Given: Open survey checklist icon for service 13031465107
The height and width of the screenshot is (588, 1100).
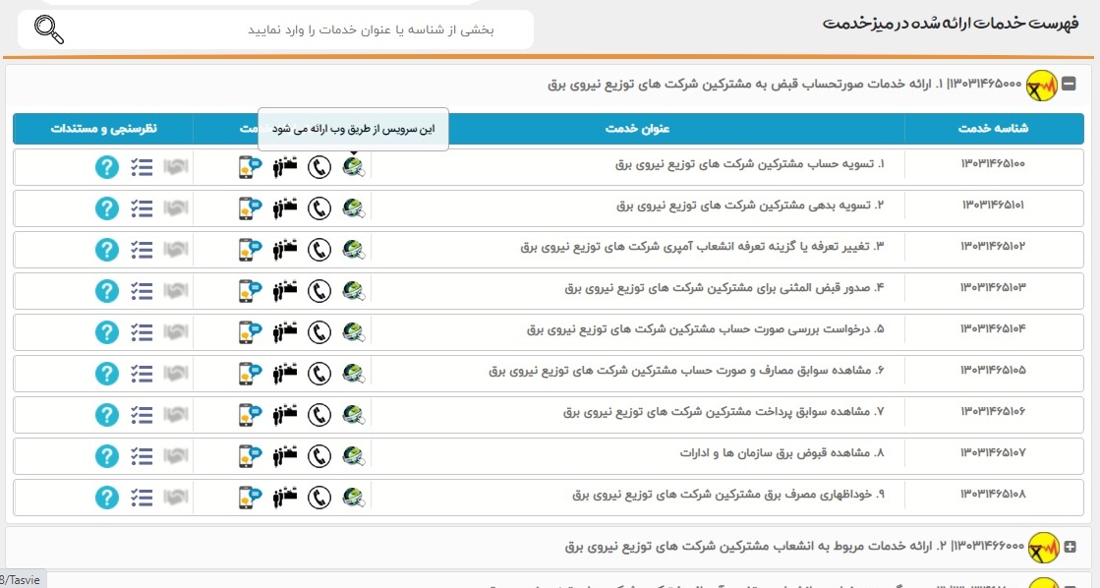Looking at the screenshot, I should click(142, 457).
